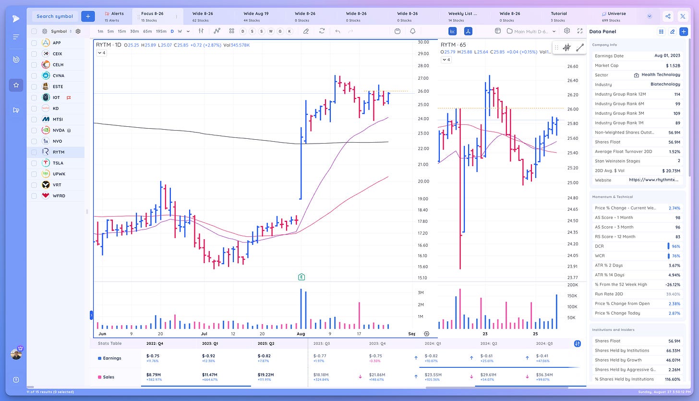Select the 65m timeframe button
This screenshot has height=401, width=699.
pyautogui.click(x=147, y=31)
